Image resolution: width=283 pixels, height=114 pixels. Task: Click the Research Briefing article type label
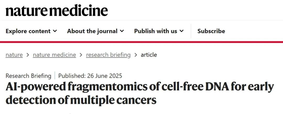tap(28, 76)
